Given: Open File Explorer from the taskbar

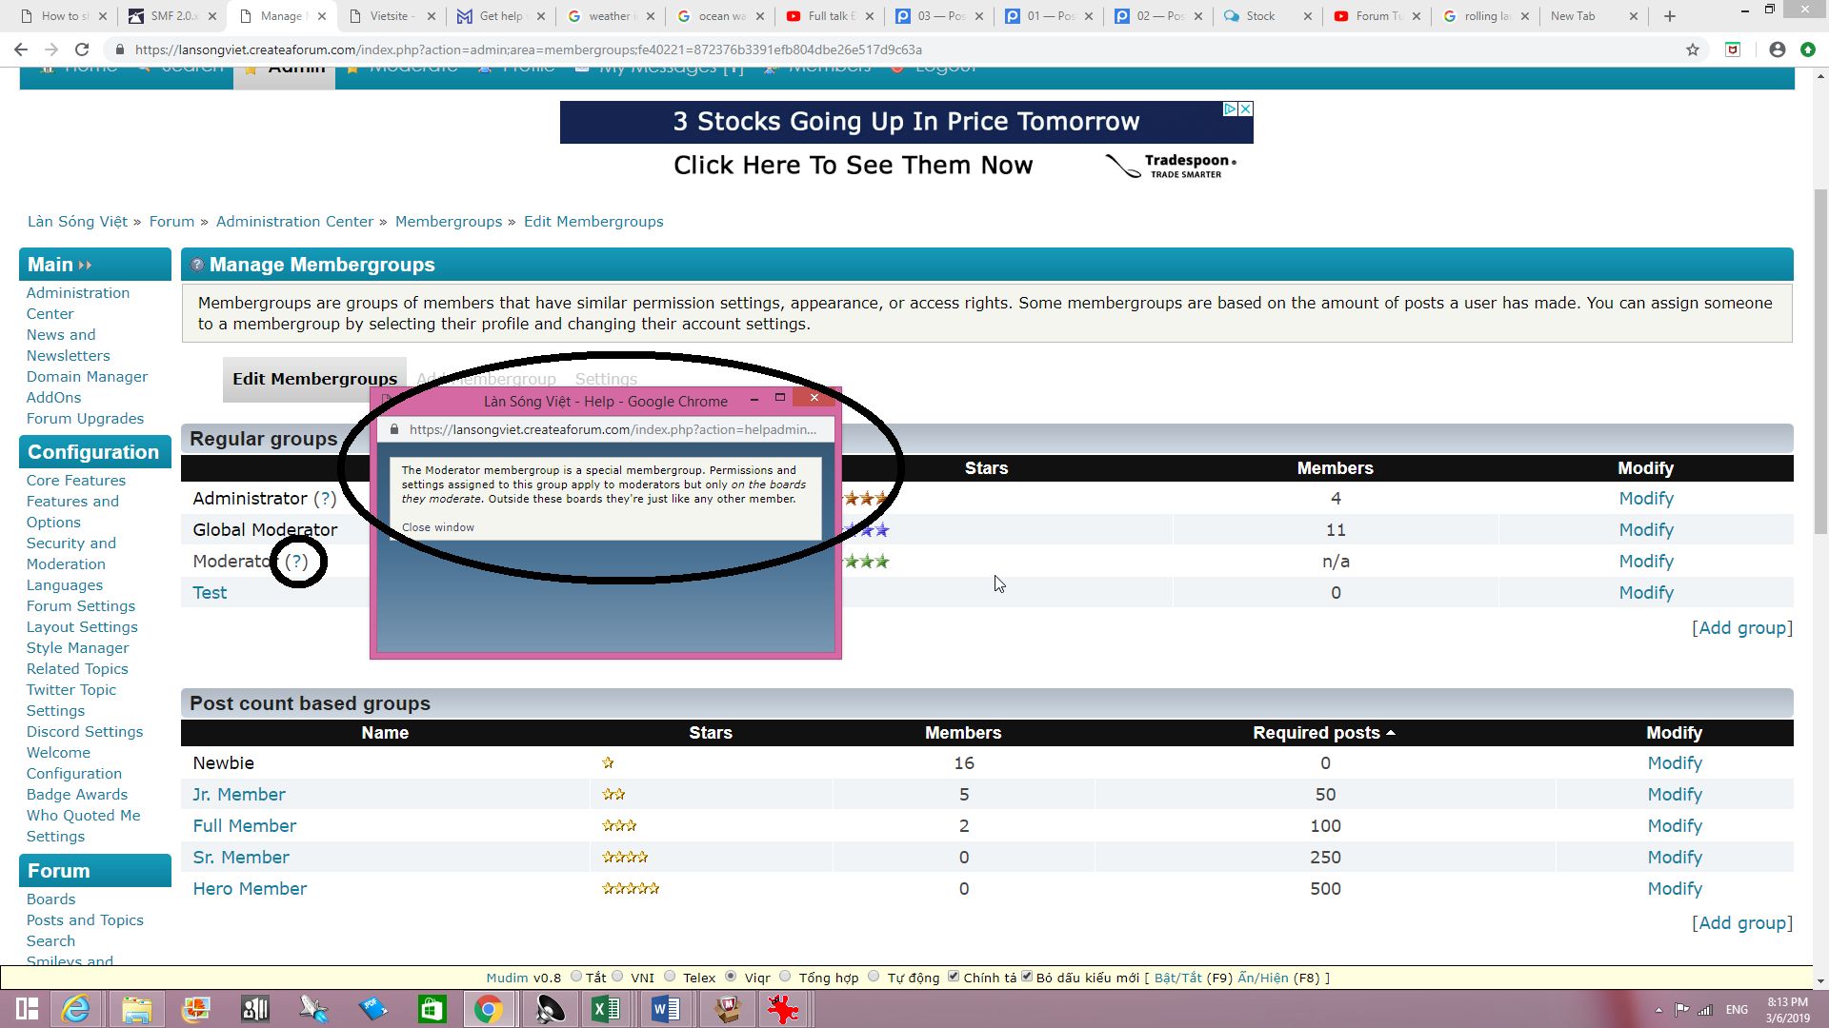Looking at the screenshot, I should tap(136, 1009).
